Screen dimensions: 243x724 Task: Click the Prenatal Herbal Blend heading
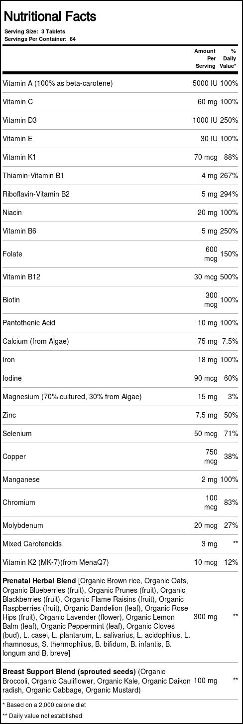(x=39, y=581)
